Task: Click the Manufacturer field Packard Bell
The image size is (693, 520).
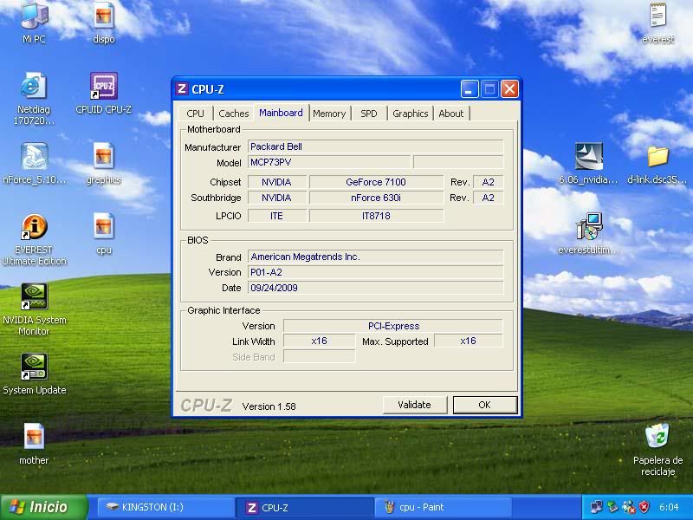Action: click(x=375, y=146)
